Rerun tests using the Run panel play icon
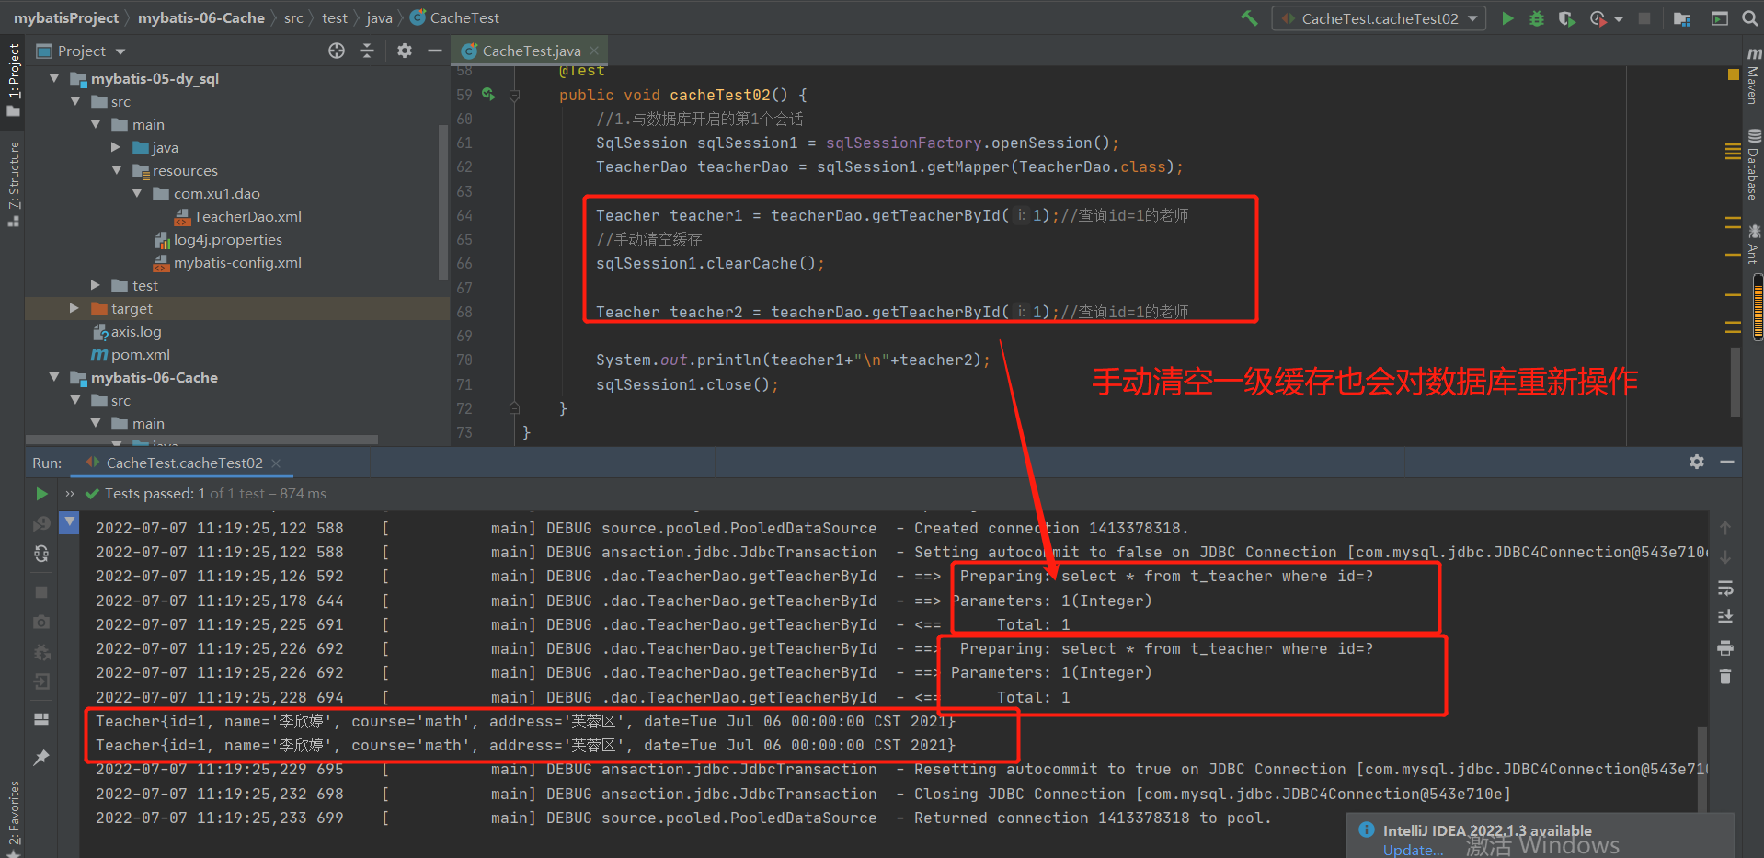 click(41, 494)
